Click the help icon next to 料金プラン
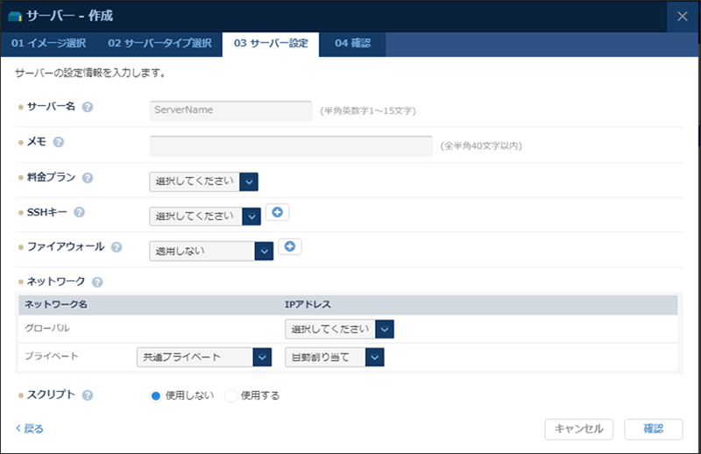 [88, 178]
